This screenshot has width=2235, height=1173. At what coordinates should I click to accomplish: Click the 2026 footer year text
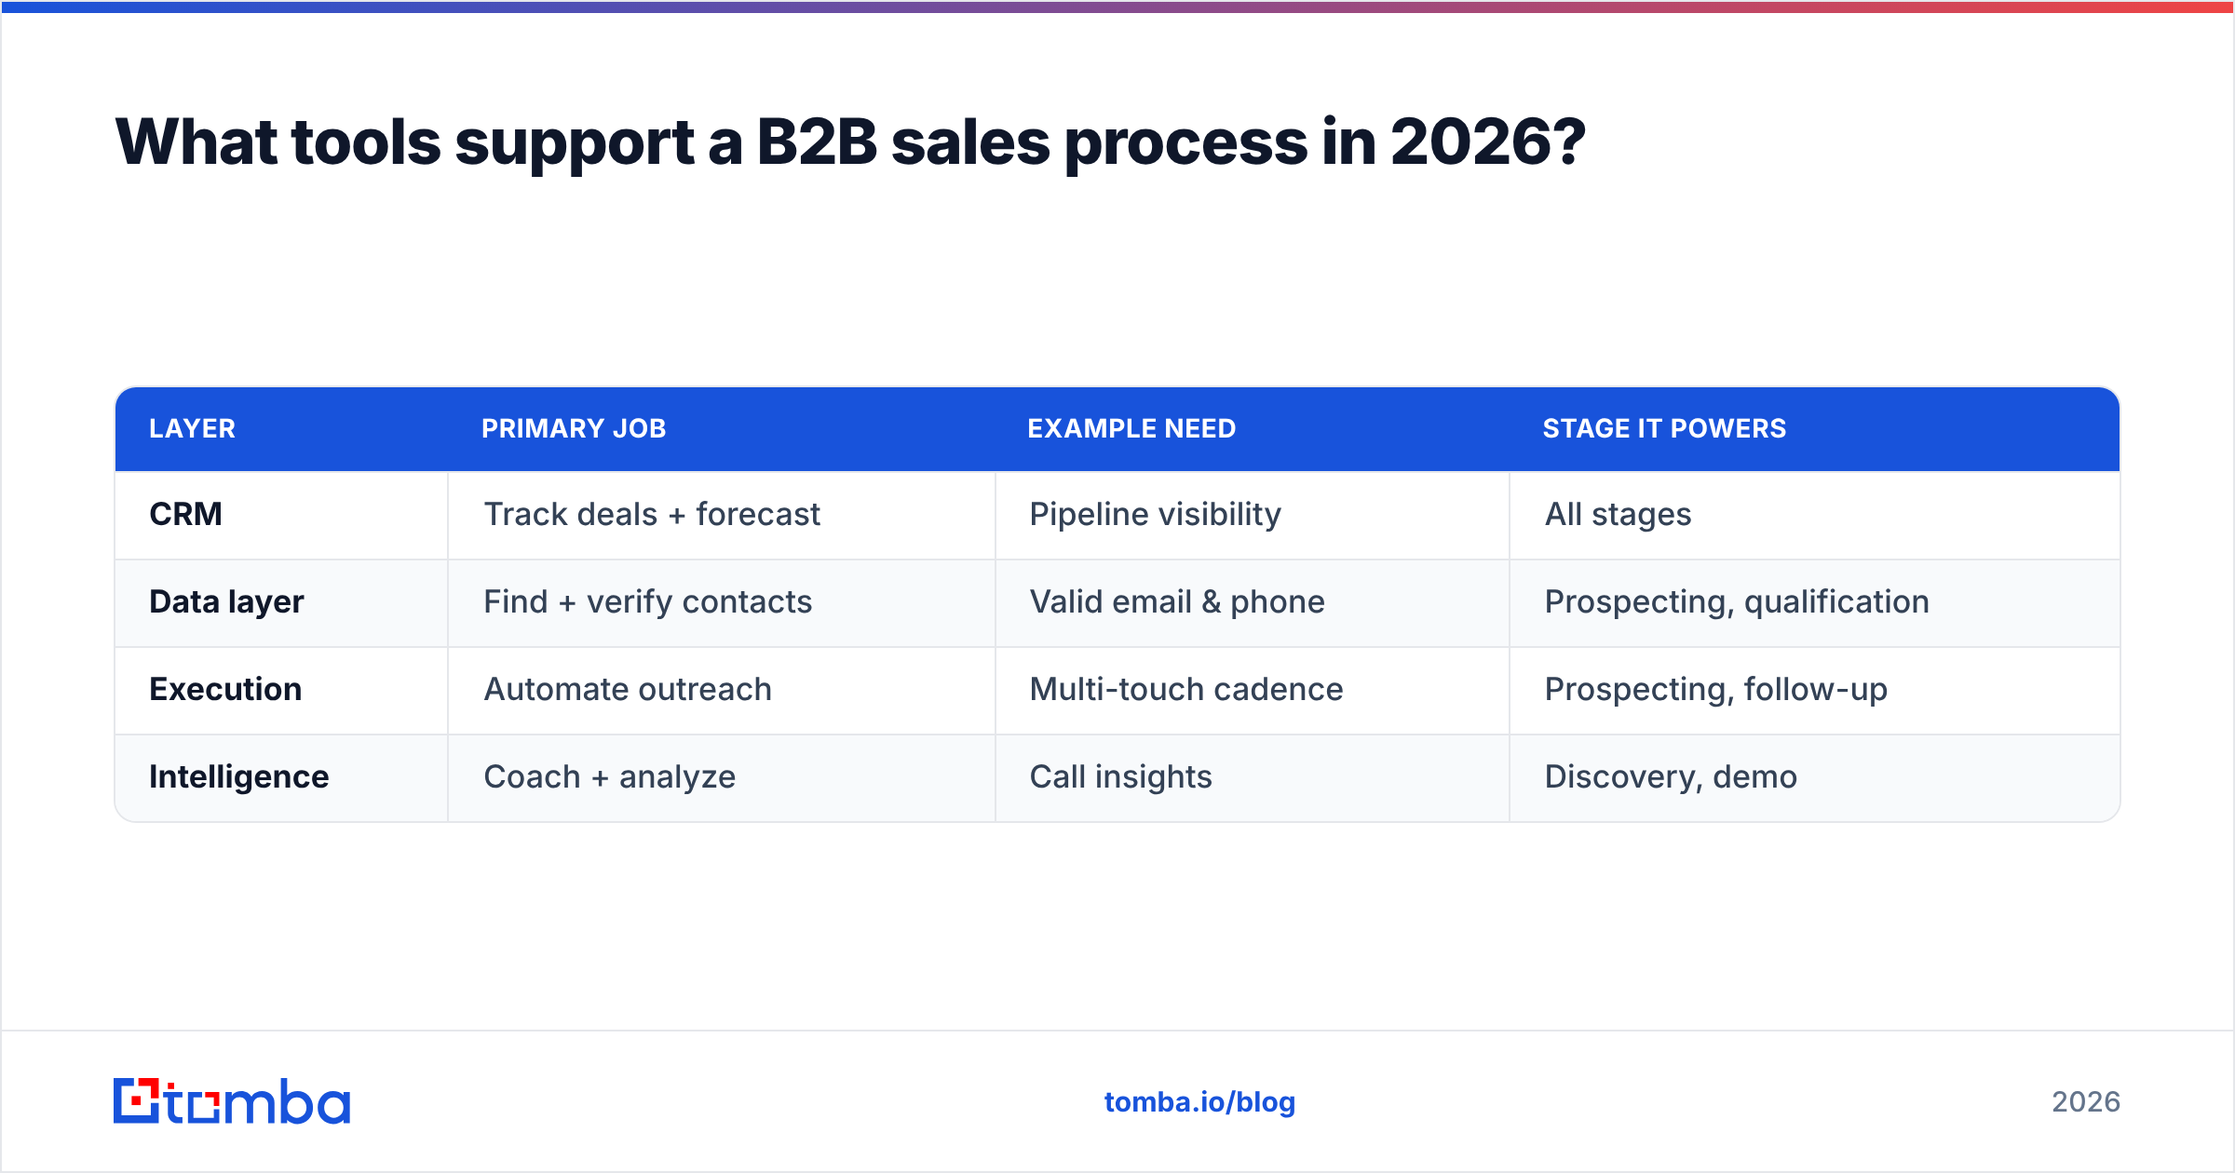[x=2086, y=1102]
